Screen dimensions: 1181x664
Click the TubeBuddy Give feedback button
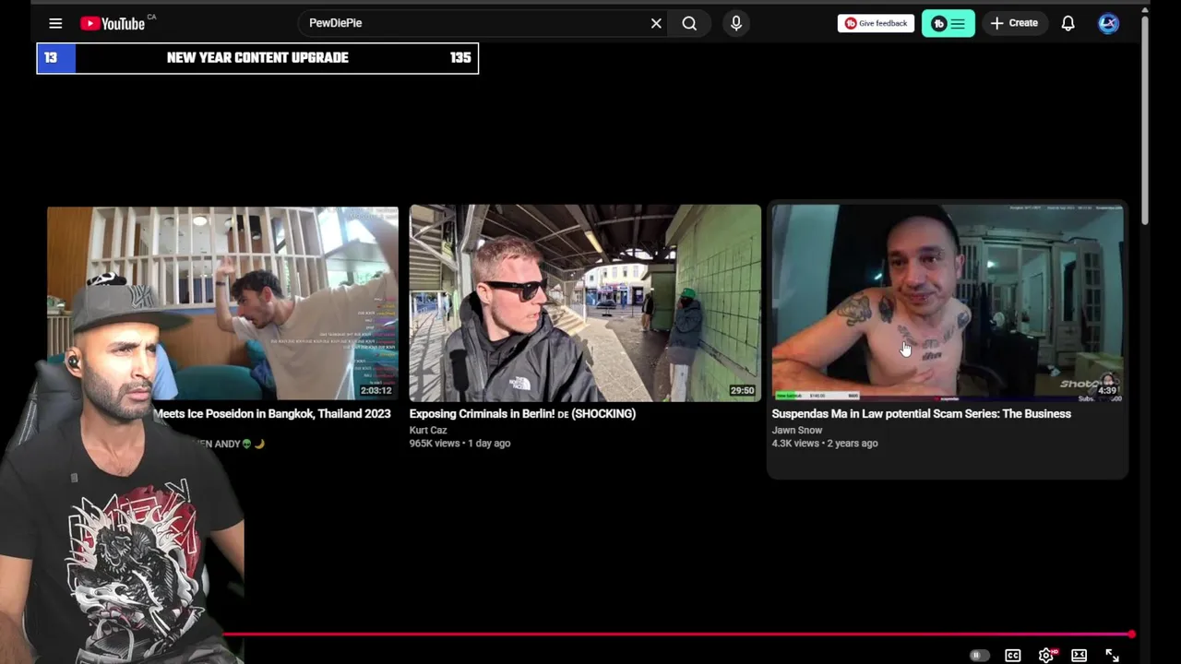pos(876,23)
